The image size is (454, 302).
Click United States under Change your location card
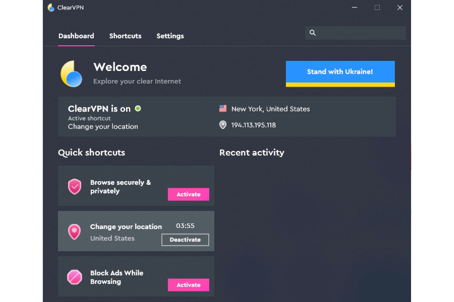click(x=112, y=238)
